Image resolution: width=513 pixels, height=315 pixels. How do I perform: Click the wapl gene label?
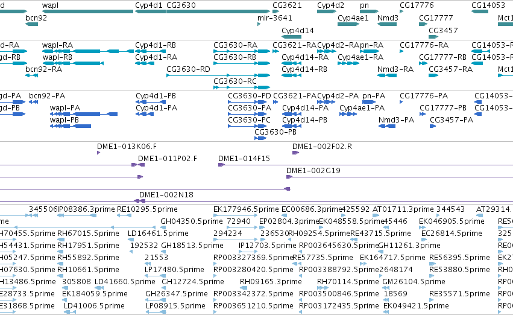pyautogui.click(x=50, y=5)
